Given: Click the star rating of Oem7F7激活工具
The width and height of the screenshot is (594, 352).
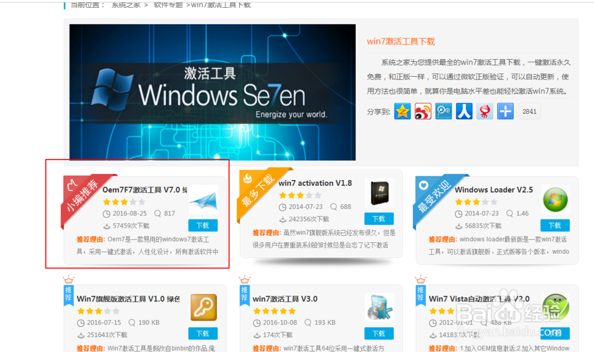Looking at the screenshot, I should 124,202.
